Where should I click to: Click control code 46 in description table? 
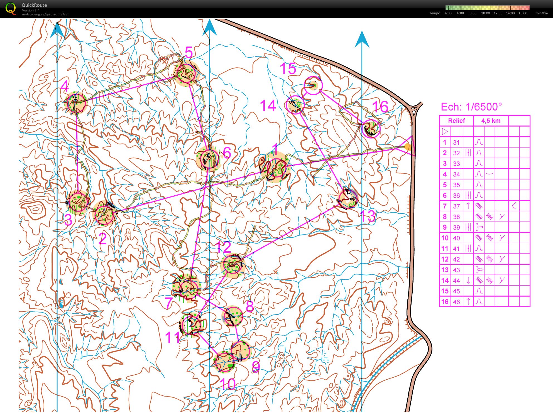coord(456,302)
